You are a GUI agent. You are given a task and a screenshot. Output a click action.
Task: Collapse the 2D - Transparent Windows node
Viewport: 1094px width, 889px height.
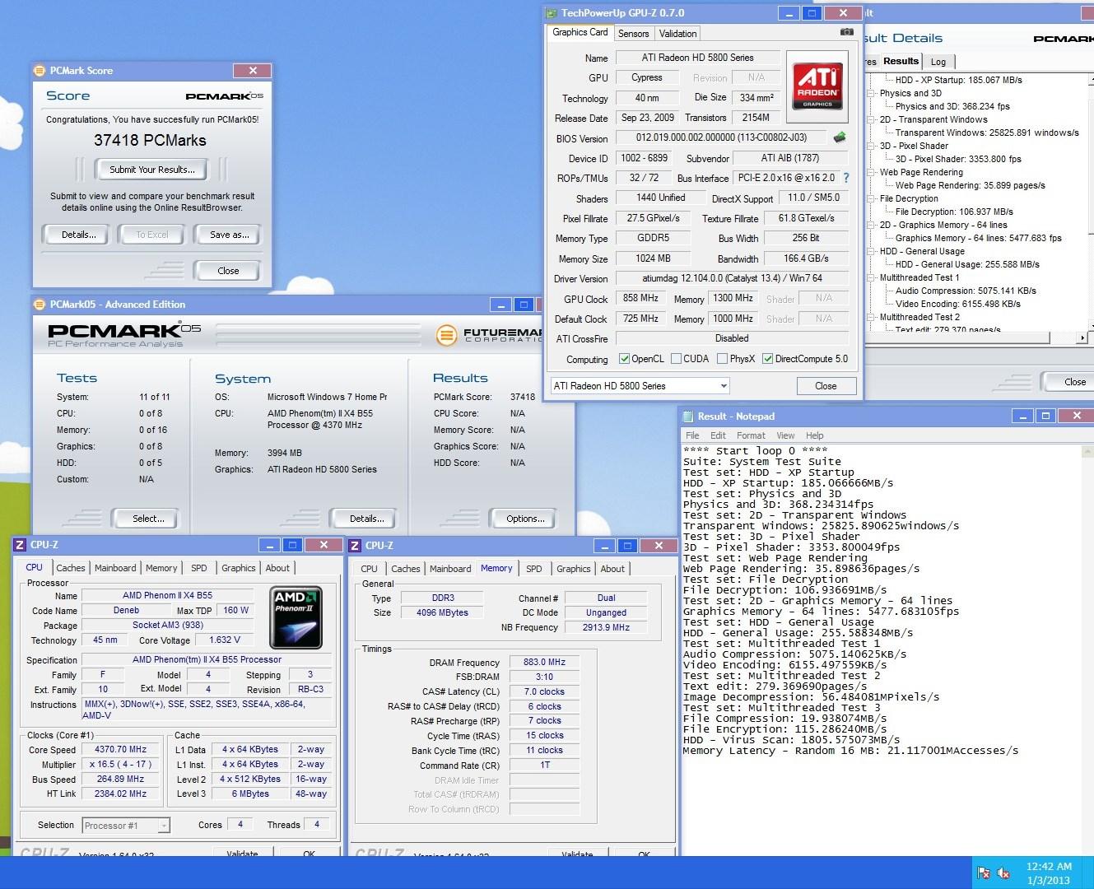point(871,119)
